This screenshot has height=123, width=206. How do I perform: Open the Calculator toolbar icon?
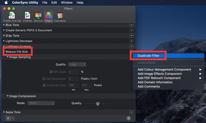(60, 16)
